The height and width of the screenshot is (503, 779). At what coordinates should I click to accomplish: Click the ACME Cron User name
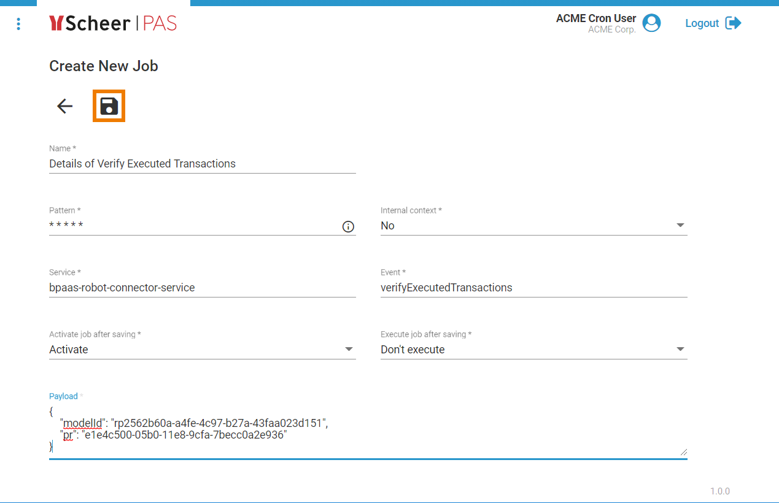tap(595, 18)
